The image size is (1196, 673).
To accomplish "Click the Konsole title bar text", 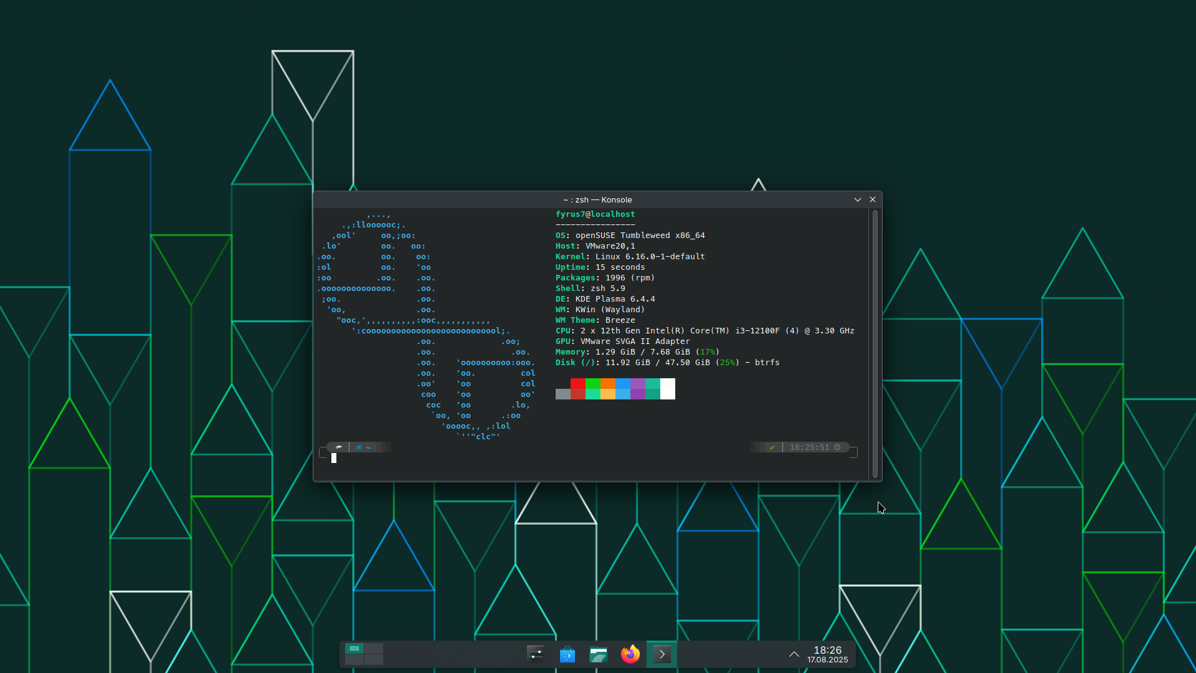I will tap(597, 200).
